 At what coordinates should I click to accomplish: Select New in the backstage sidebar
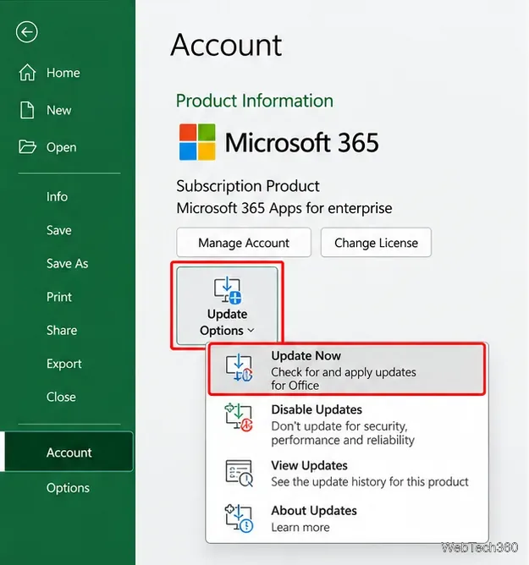[58, 110]
